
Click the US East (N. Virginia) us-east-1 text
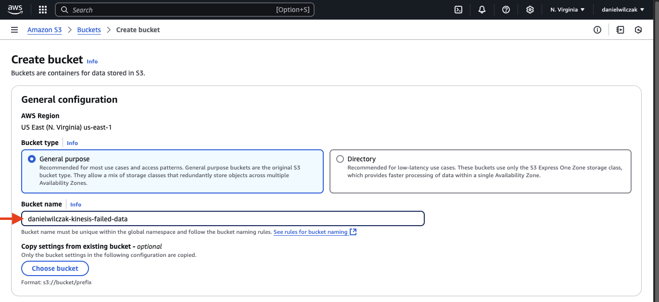(x=66, y=127)
